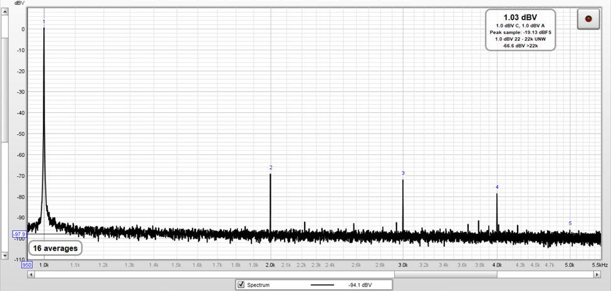Click the 950 frequency cursor value box

click(28, 265)
